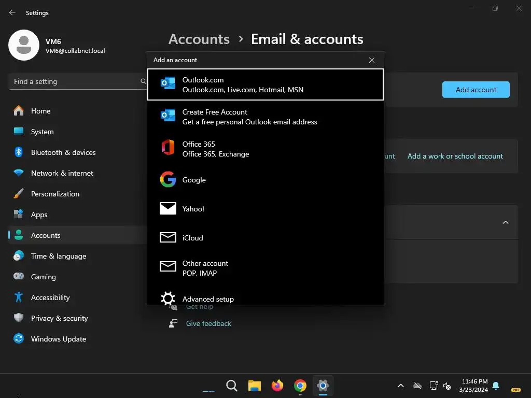Click the volume muted tray icon
Viewport: 531px width, 398px height.
coord(447,386)
